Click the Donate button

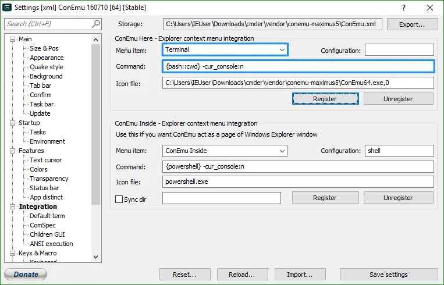pyautogui.click(x=26, y=275)
